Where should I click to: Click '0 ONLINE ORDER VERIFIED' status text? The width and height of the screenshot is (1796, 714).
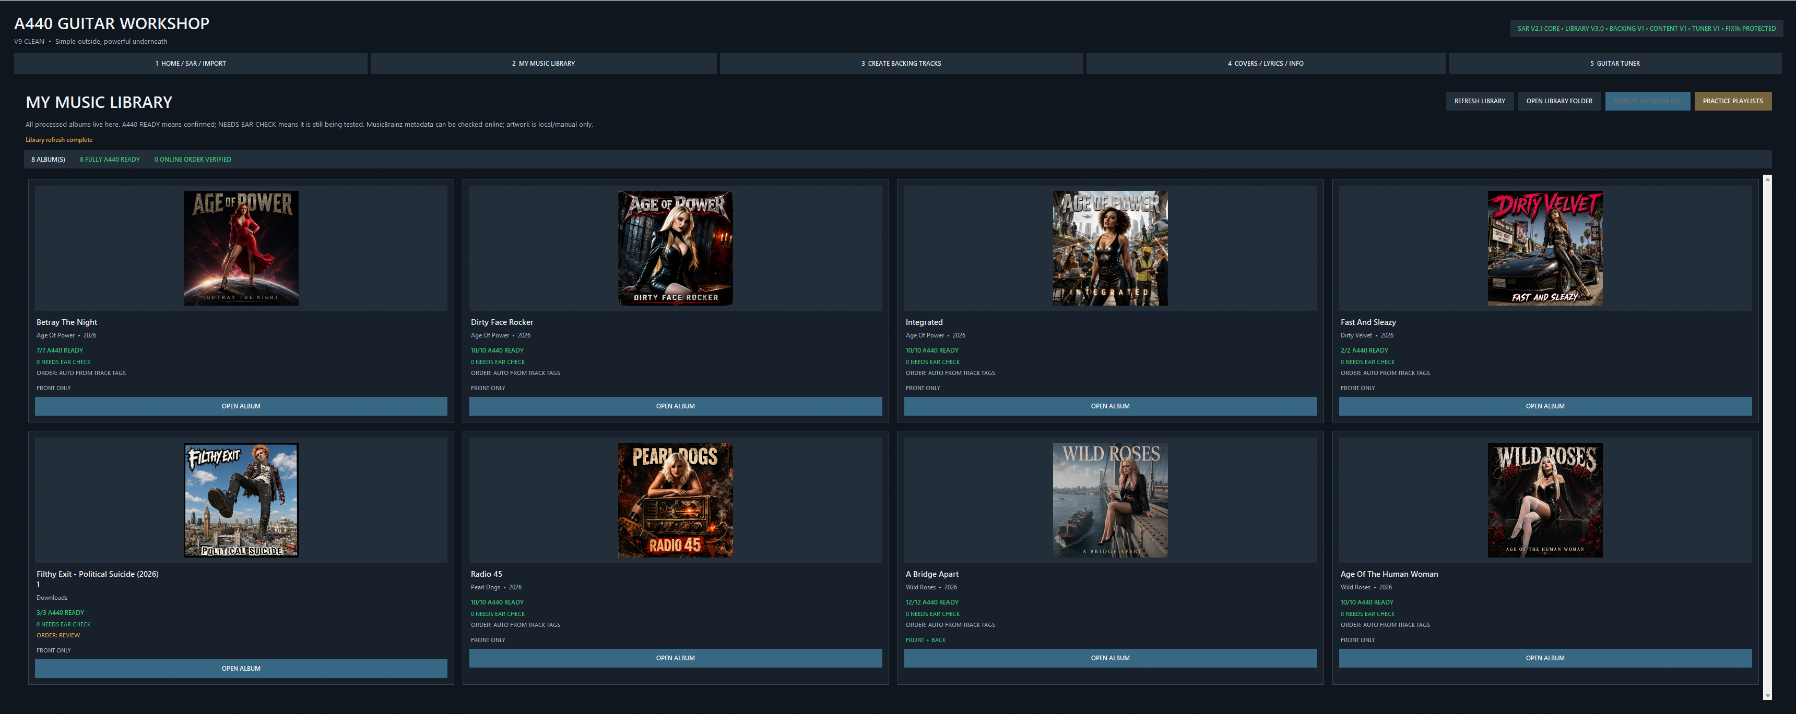pyautogui.click(x=193, y=160)
